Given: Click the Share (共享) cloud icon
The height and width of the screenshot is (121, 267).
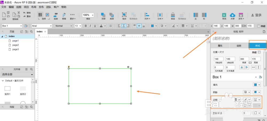Looking at the screenshot, I should [232, 15].
